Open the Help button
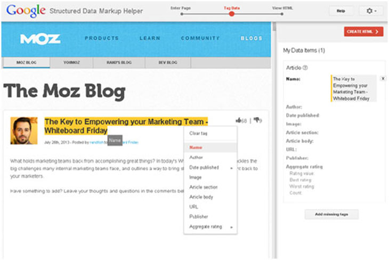389x260 pixels. [x=341, y=11]
